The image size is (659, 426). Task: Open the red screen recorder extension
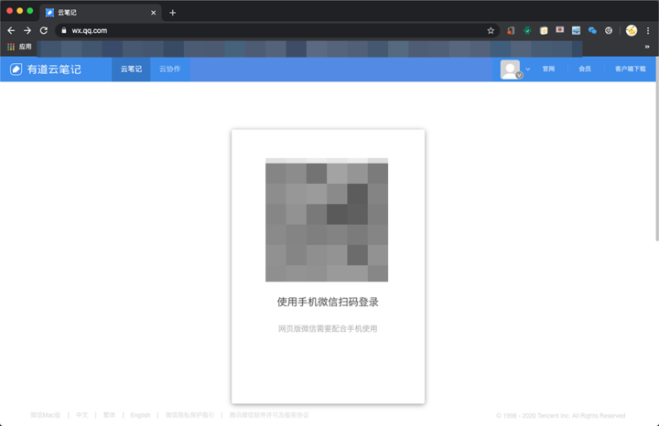pos(560,30)
